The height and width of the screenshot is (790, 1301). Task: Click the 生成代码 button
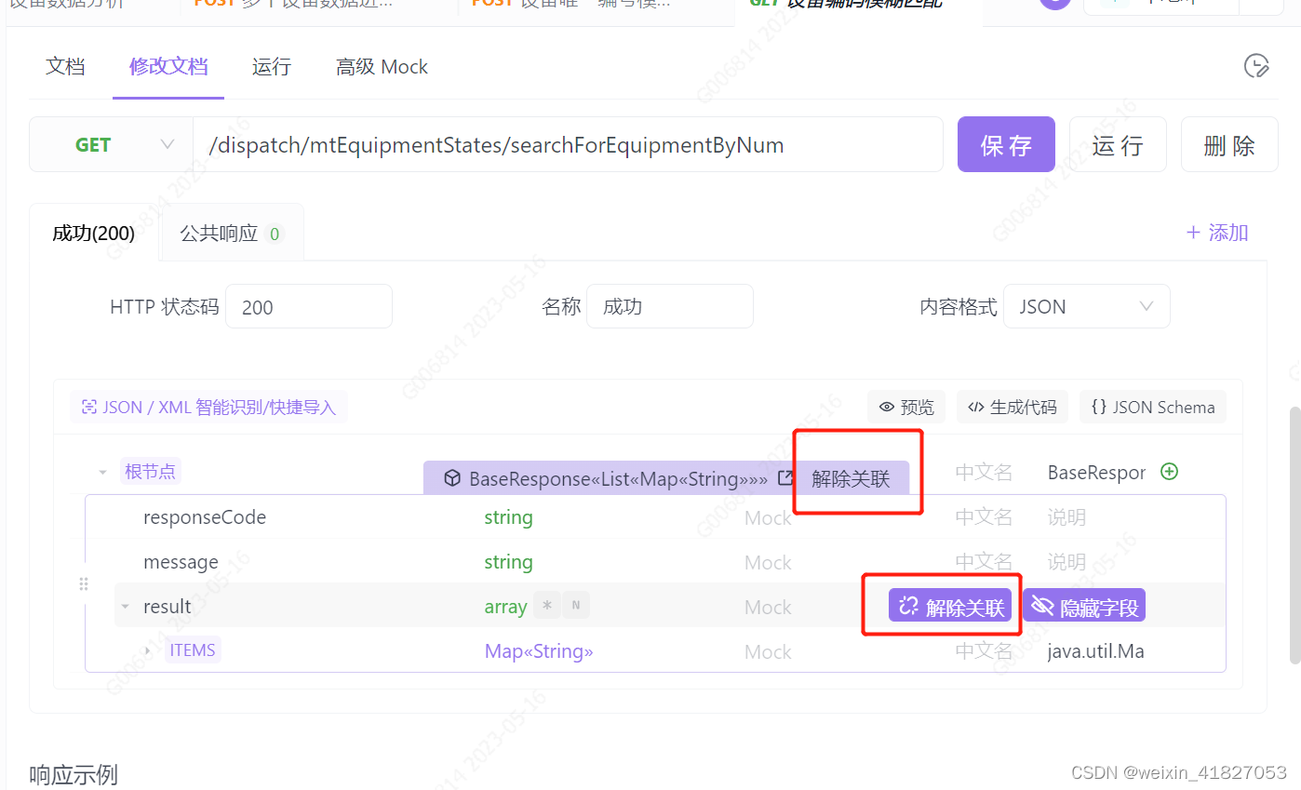1013,407
